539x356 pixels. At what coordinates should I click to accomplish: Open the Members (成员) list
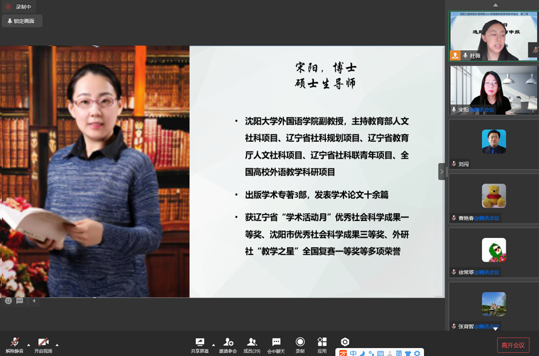tap(252, 344)
